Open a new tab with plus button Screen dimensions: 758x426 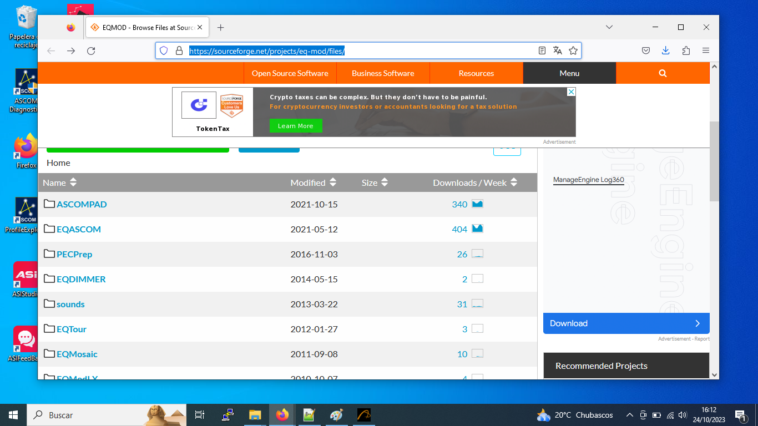tap(220, 27)
